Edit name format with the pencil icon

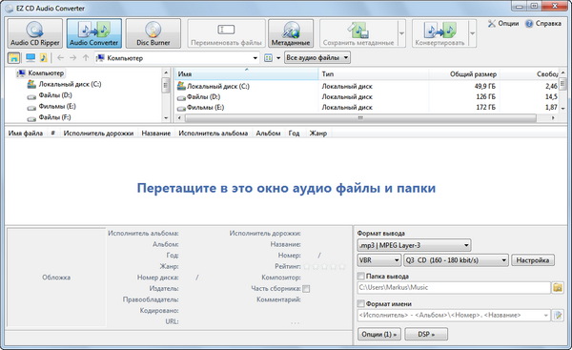click(x=558, y=315)
